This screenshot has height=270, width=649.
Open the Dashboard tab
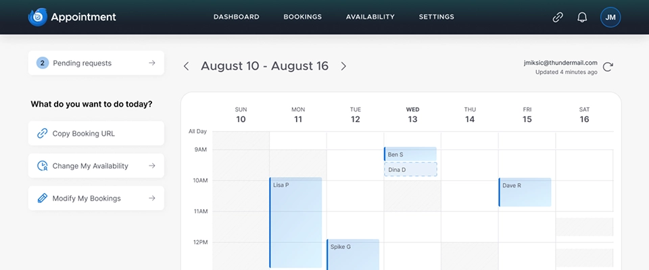pos(236,17)
